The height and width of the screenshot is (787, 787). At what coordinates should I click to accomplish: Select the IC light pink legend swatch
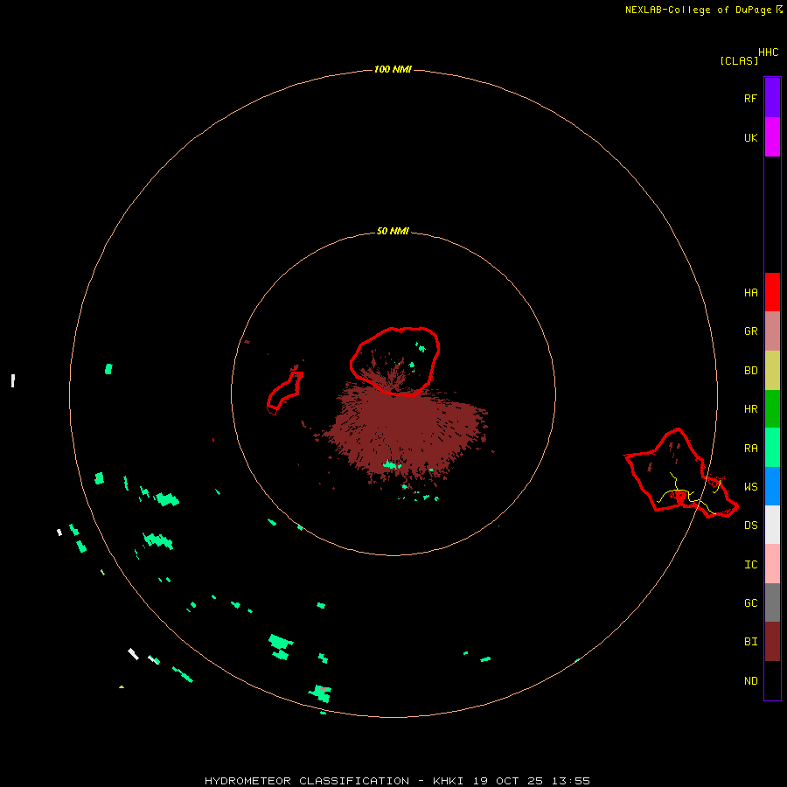click(772, 564)
